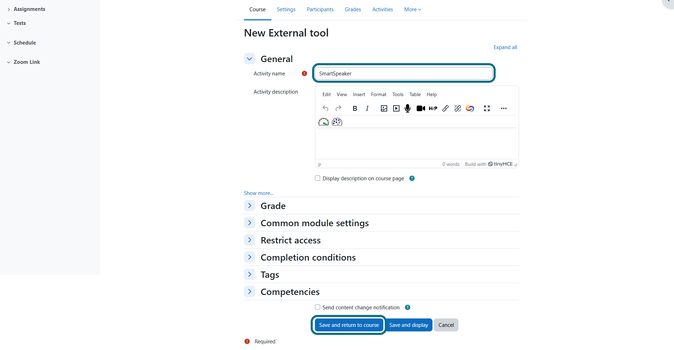Open the editor Edit menu
This screenshot has width=674, height=350.
(326, 94)
